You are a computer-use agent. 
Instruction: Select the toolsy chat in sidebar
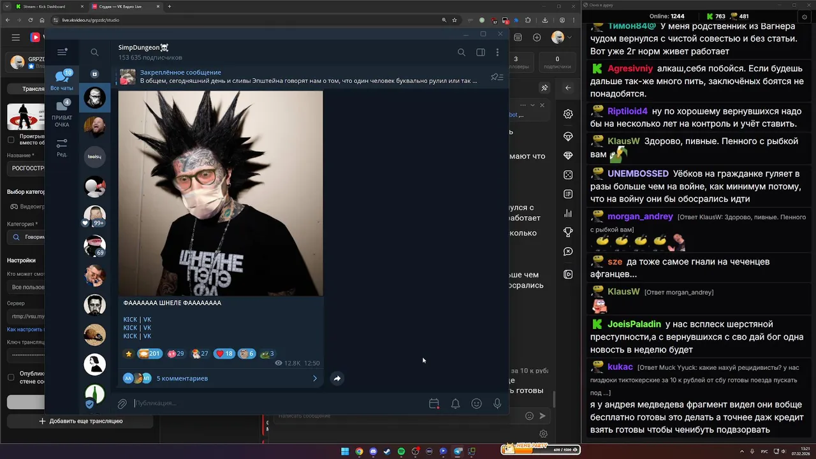point(95,157)
